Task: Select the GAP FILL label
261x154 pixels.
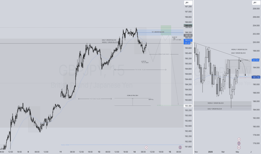Action: point(151,99)
